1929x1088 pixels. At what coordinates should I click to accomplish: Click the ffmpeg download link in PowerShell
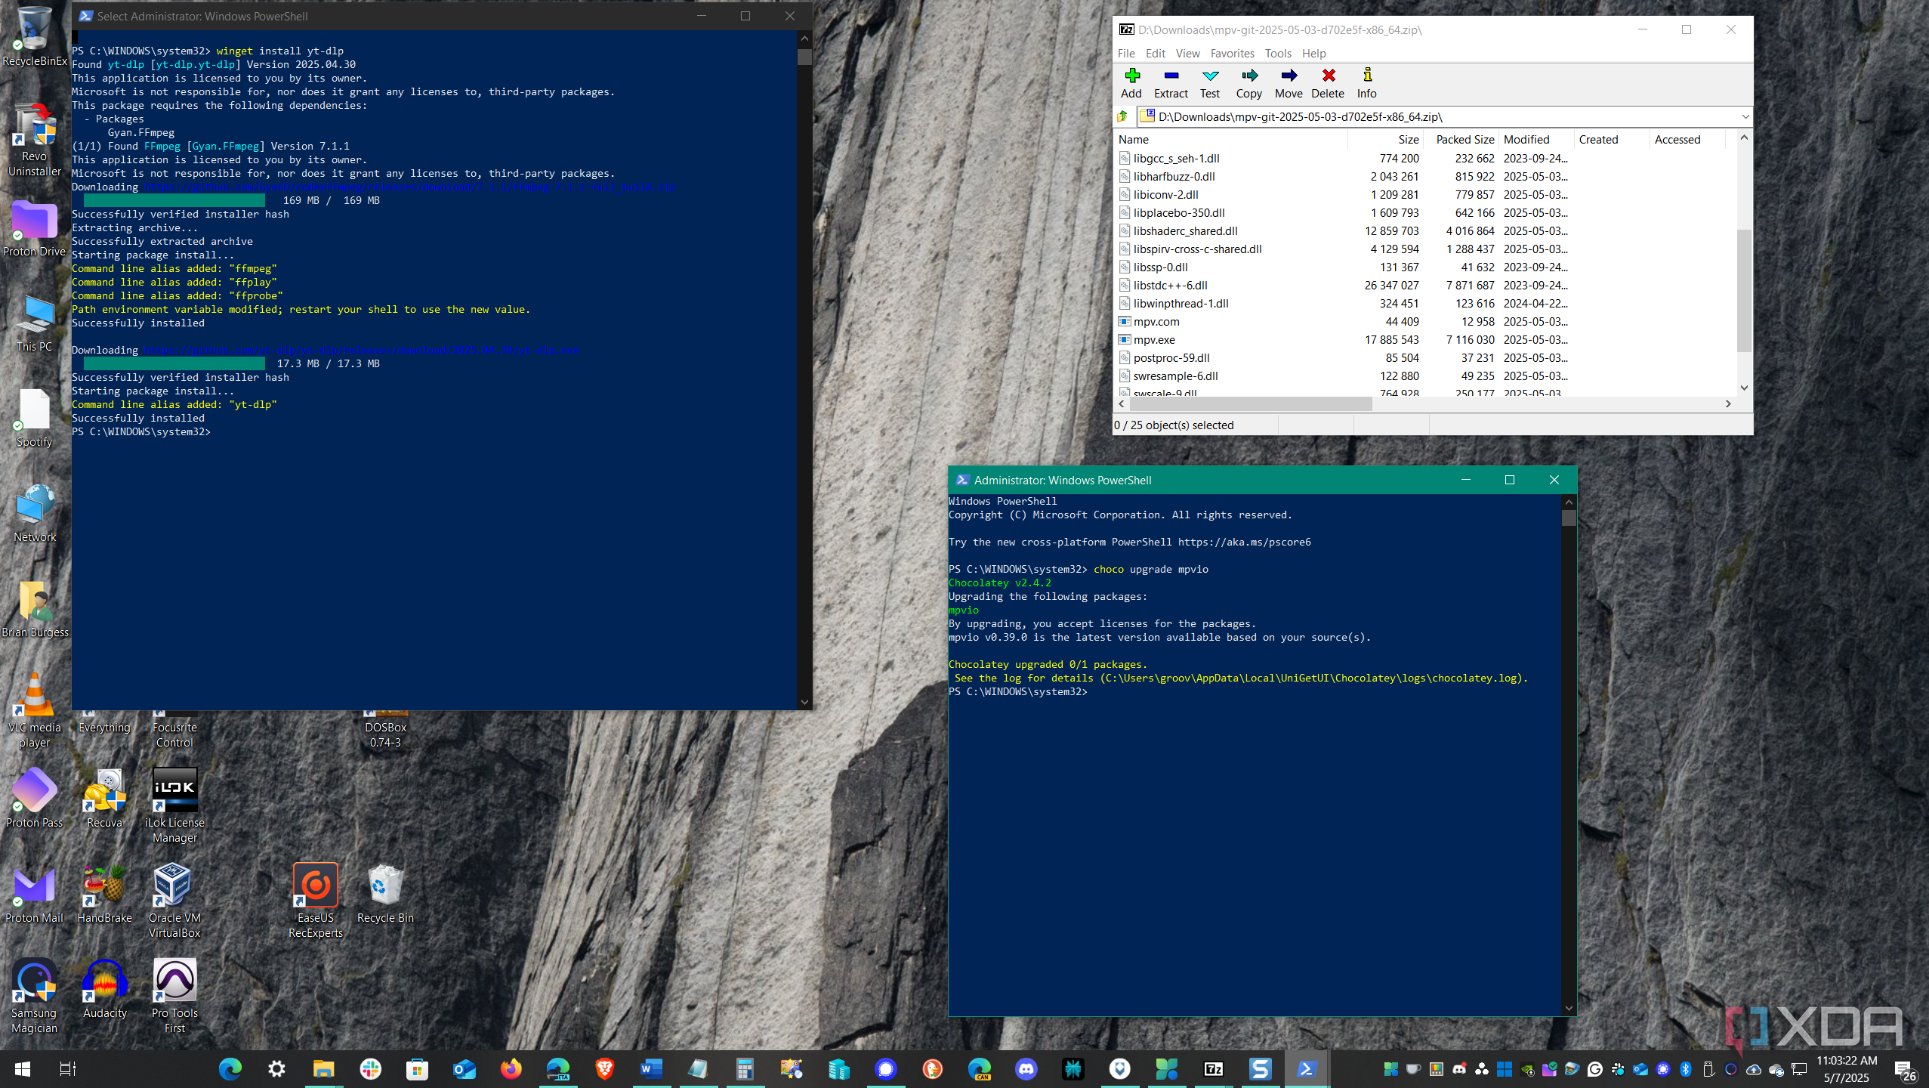pyautogui.click(x=409, y=187)
